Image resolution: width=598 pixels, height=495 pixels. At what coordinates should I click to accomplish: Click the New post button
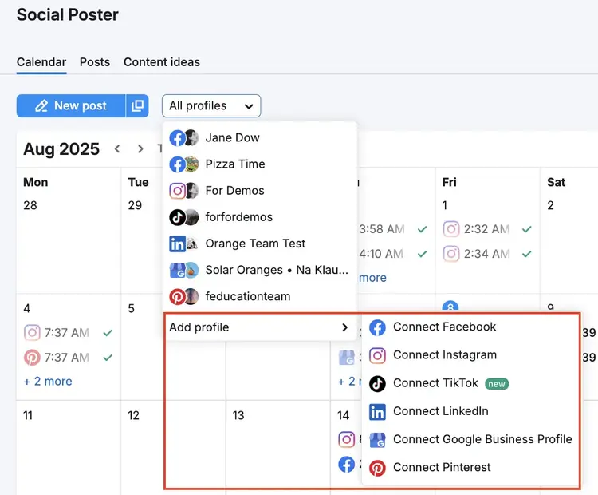(x=71, y=106)
